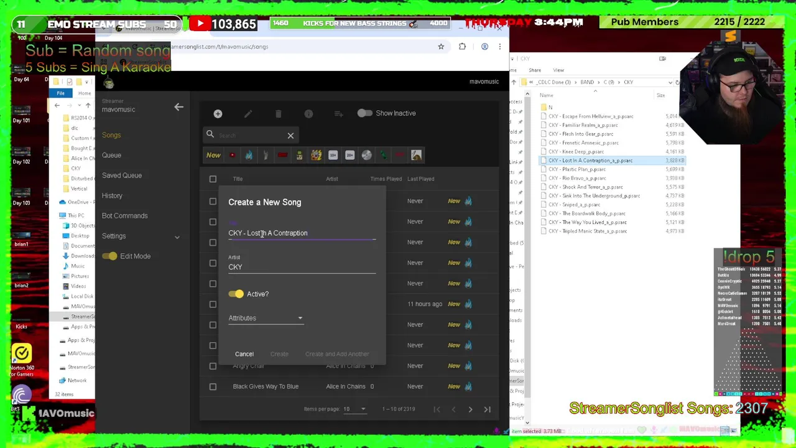Open the File tab in the left Explorer window

pyautogui.click(x=61, y=93)
